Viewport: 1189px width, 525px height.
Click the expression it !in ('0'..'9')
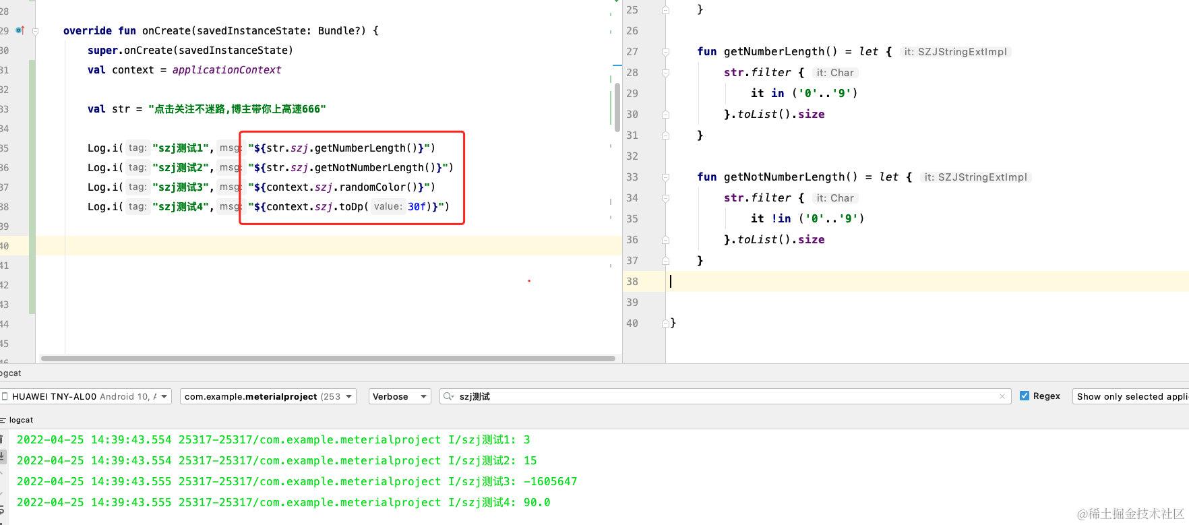pos(807,218)
